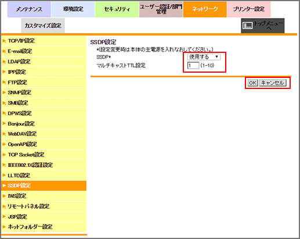Select the ネットワーク tab
300x239 pixels.
[x=205, y=9]
